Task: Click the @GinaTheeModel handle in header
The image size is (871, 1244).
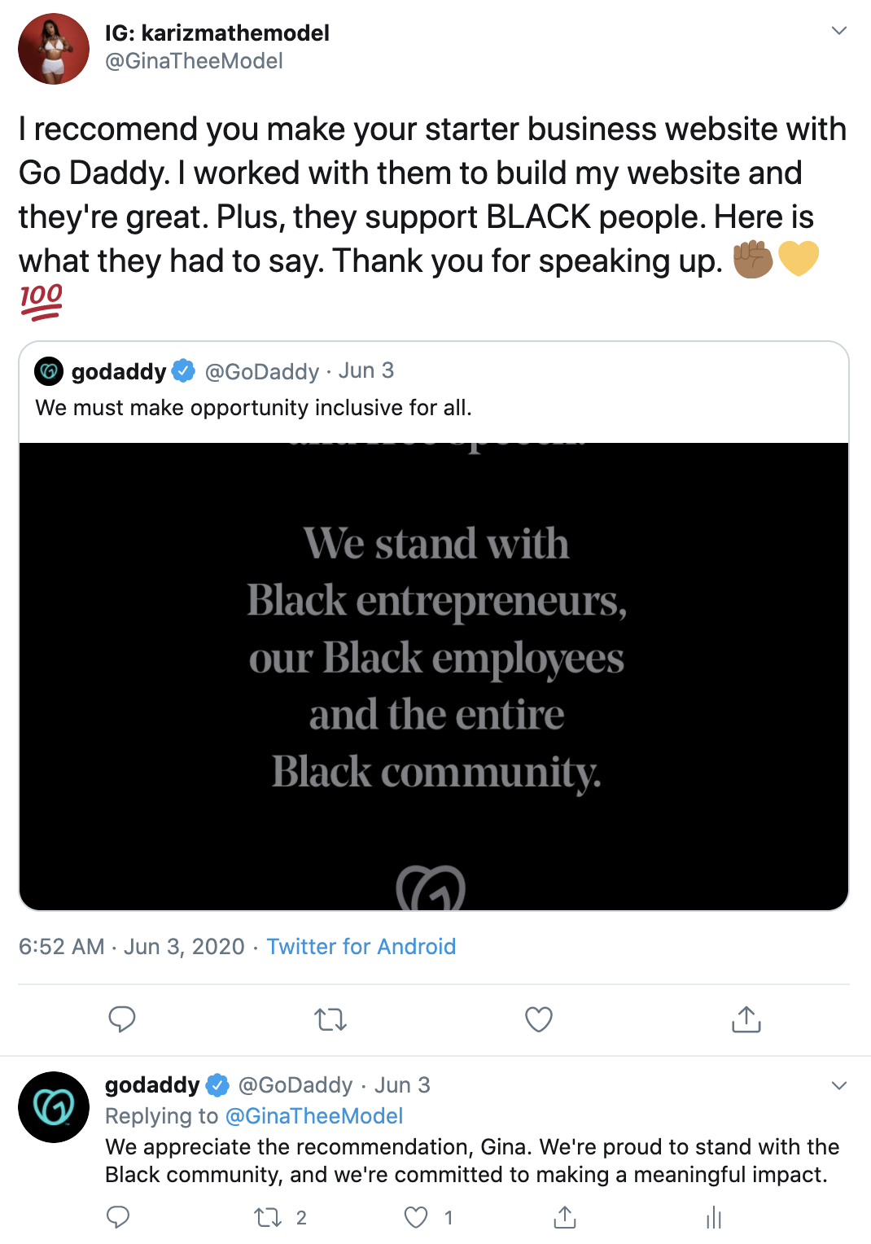Action: click(x=194, y=61)
